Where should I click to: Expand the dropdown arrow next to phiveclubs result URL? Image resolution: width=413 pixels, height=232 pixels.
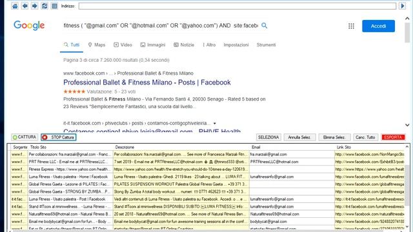coord(215,123)
